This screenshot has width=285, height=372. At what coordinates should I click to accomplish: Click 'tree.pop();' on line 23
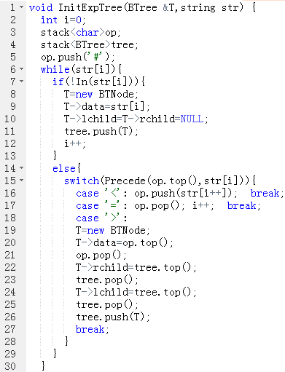pyautogui.click(x=107, y=280)
